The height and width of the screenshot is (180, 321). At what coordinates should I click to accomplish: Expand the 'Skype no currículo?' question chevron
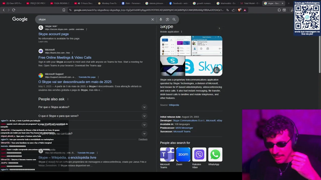point(144,133)
